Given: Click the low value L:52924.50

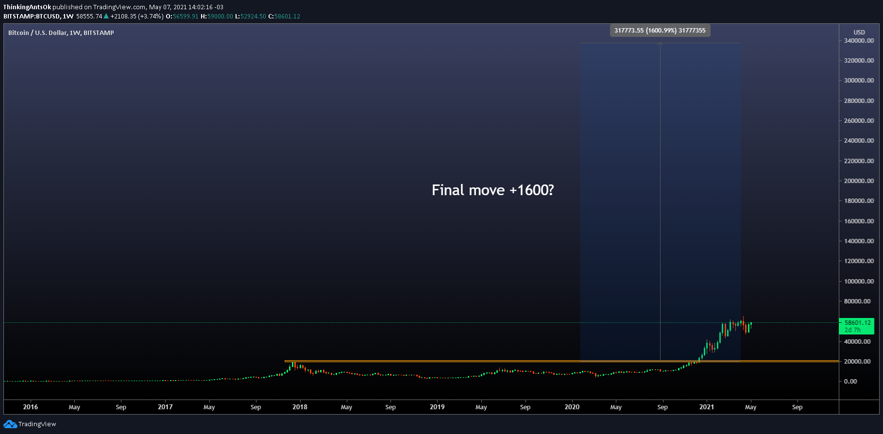Looking at the screenshot, I should (x=251, y=17).
